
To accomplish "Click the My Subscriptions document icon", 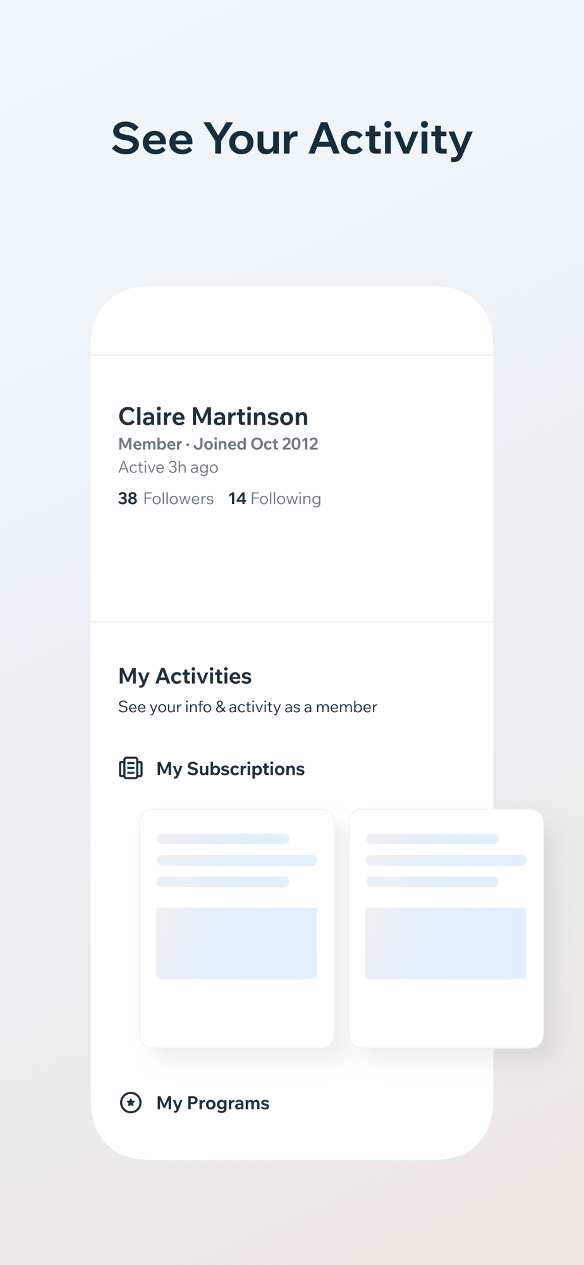I will 131,768.
